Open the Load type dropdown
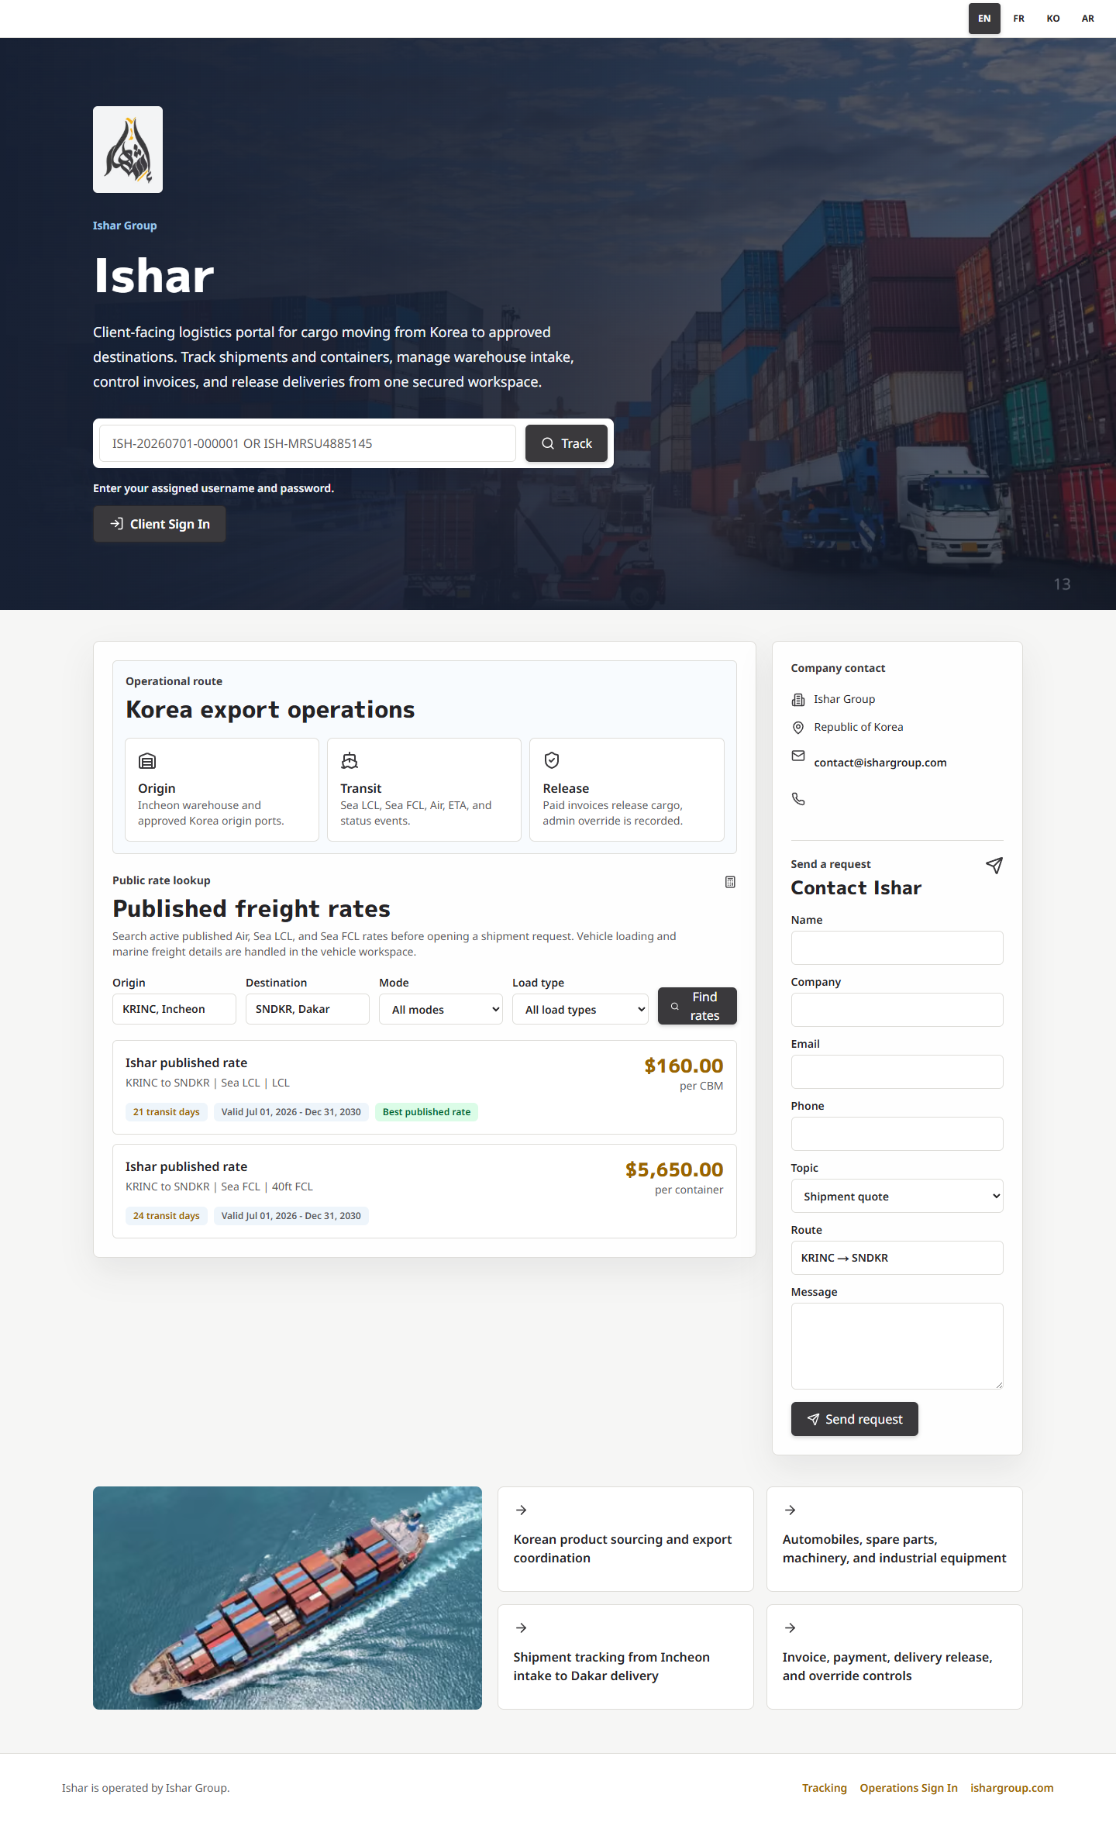The width and height of the screenshot is (1116, 1822). [x=580, y=1009]
